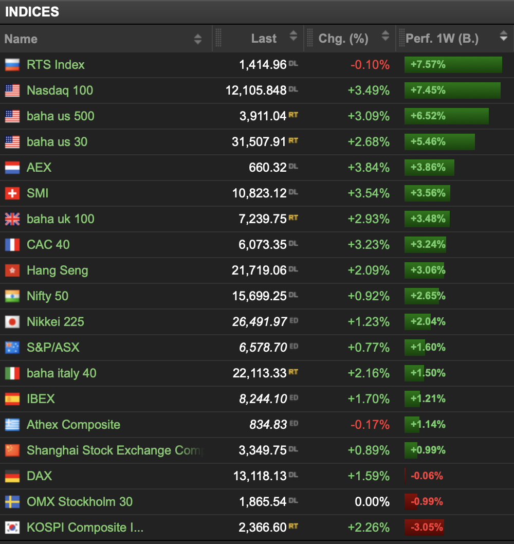This screenshot has width=514, height=544.
Task: Click the South Korean flag beside KOSPI Composite
Action: click(x=12, y=528)
